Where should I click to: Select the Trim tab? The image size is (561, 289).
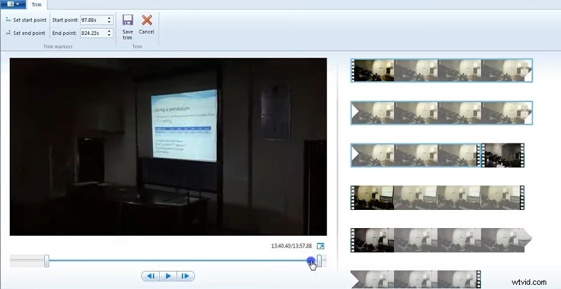[x=36, y=5]
